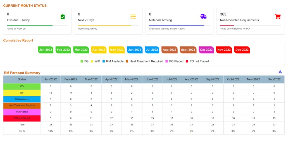The height and width of the screenshot is (146, 286).
Task: Click the Status column header
Action: 22,80
